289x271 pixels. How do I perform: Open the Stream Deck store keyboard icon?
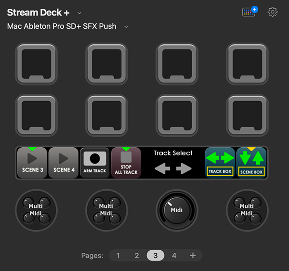250,12
